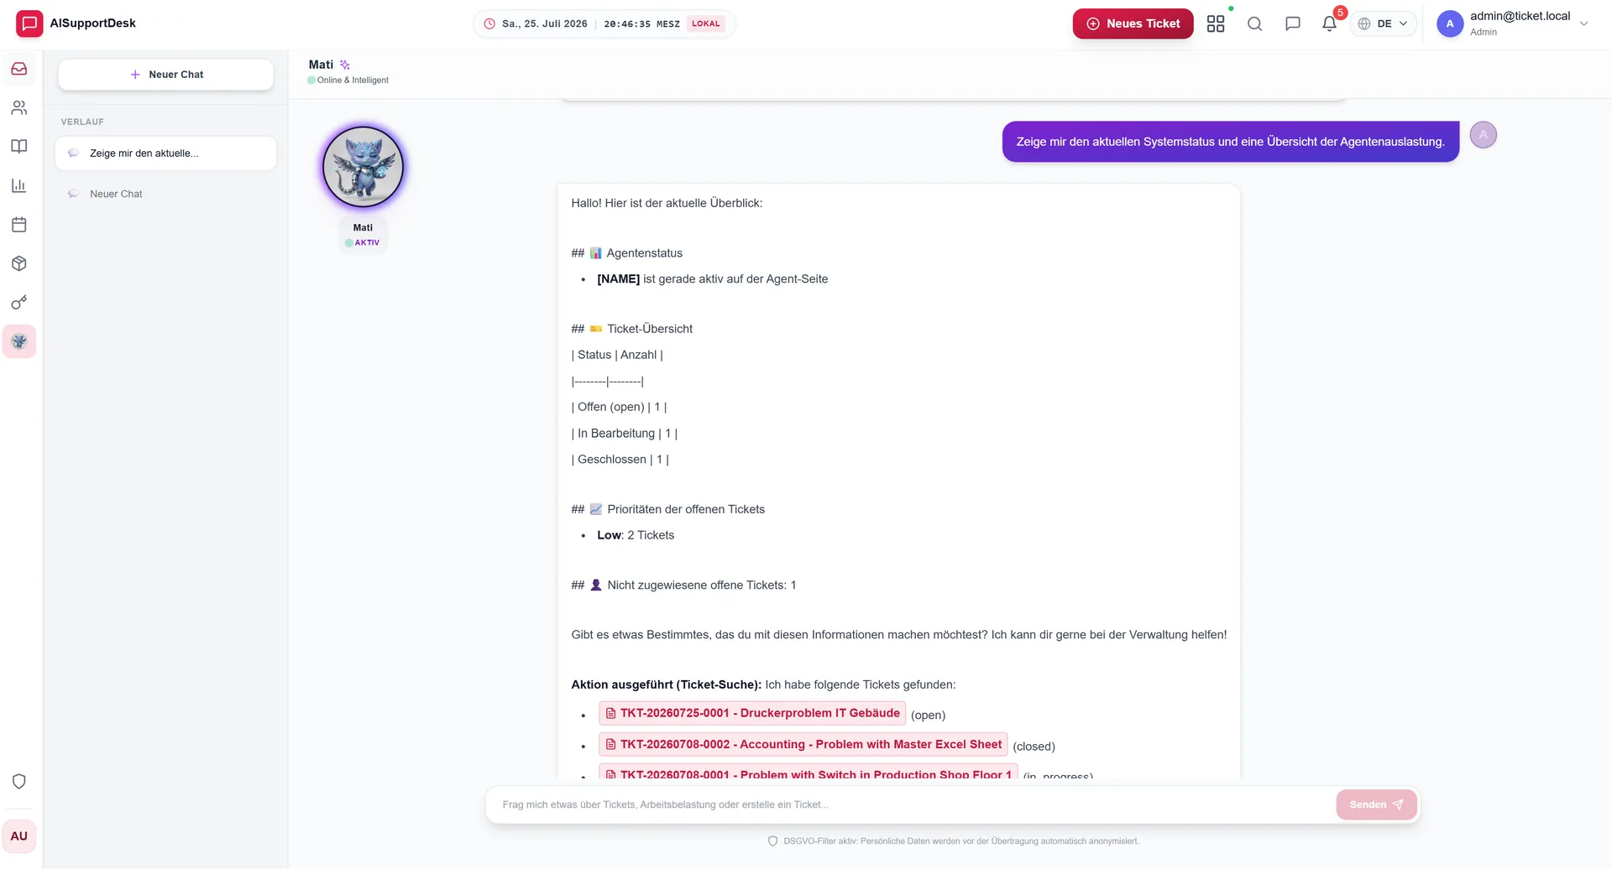Open the search magnifier icon
This screenshot has height=869, width=1612.
(x=1254, y=23)
